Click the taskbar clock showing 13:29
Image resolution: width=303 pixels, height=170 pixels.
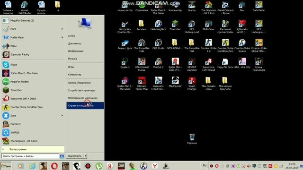pyautogui.click(x=292, y=166)
